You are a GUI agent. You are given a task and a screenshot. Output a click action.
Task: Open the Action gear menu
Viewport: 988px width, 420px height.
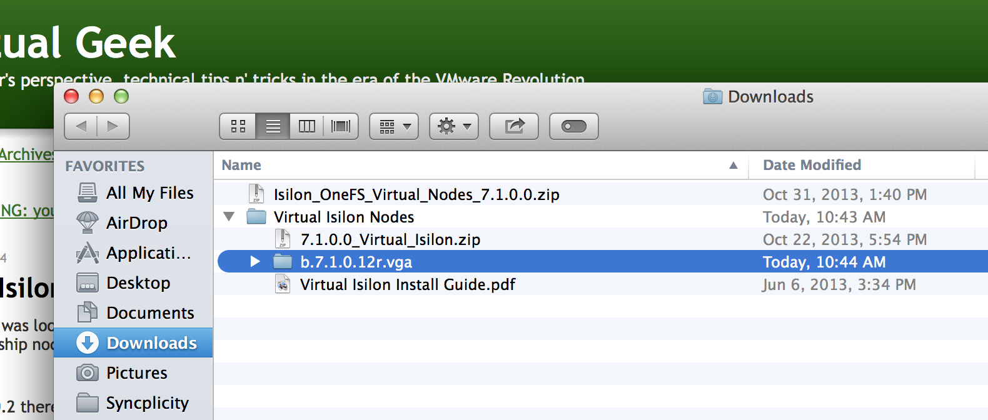pos(454,126)
